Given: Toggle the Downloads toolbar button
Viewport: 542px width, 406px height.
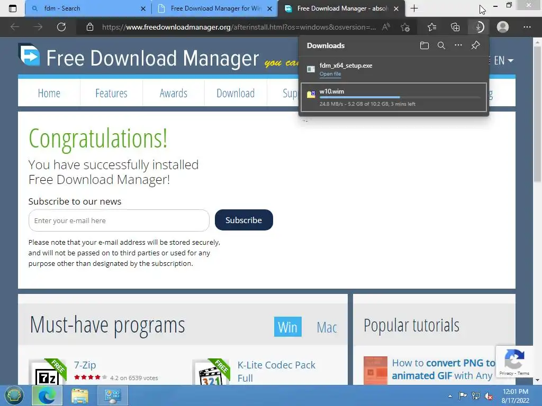Looking at the screenshot, I should (479, 27).
